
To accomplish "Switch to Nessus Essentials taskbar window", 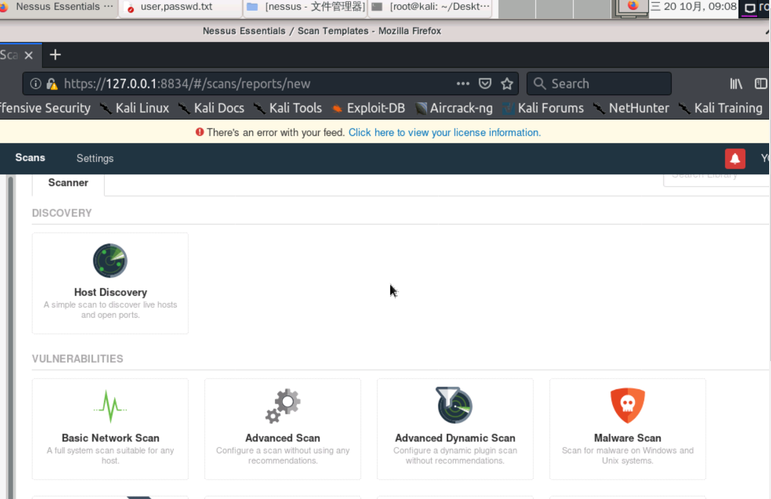I will (58, 8).
